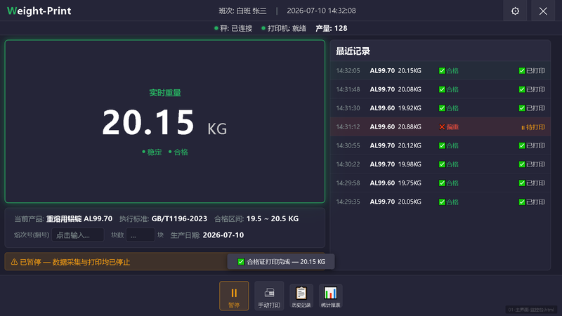The image size is (562, 316).
Task: Click the red X 偏重 icon in 14:31:12 row
Action: pos(442,127)
